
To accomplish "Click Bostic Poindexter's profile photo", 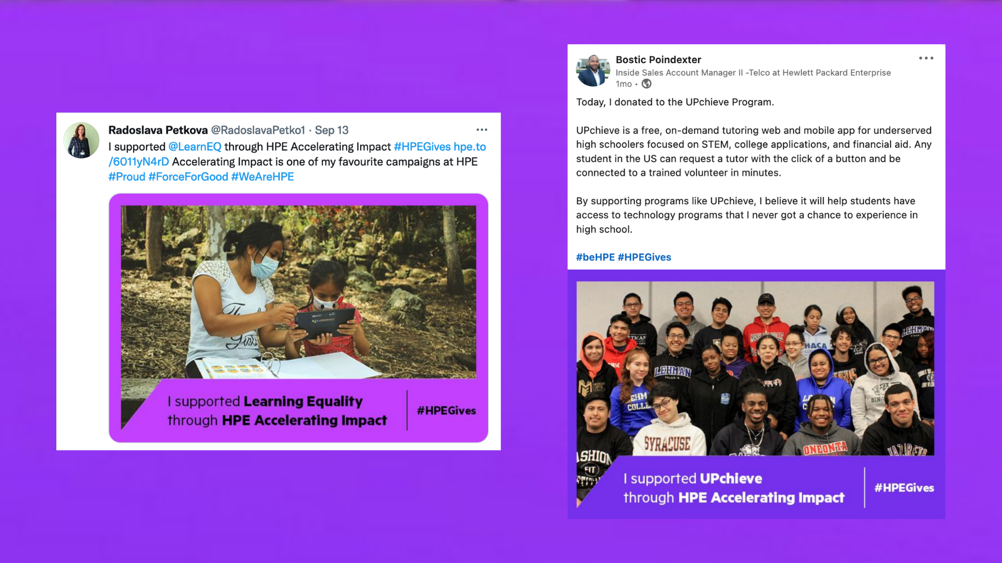I will pos(593,70).
